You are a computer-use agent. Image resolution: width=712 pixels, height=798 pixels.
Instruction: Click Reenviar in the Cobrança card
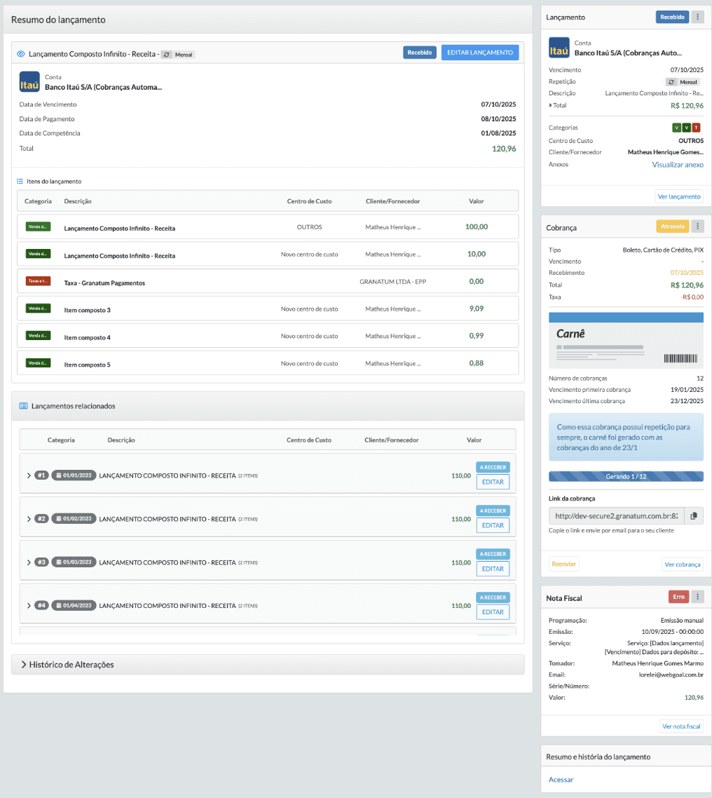[564, 564]
